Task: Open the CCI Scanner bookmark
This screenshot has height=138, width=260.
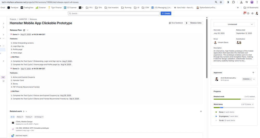Action: [x=70, y=8]
